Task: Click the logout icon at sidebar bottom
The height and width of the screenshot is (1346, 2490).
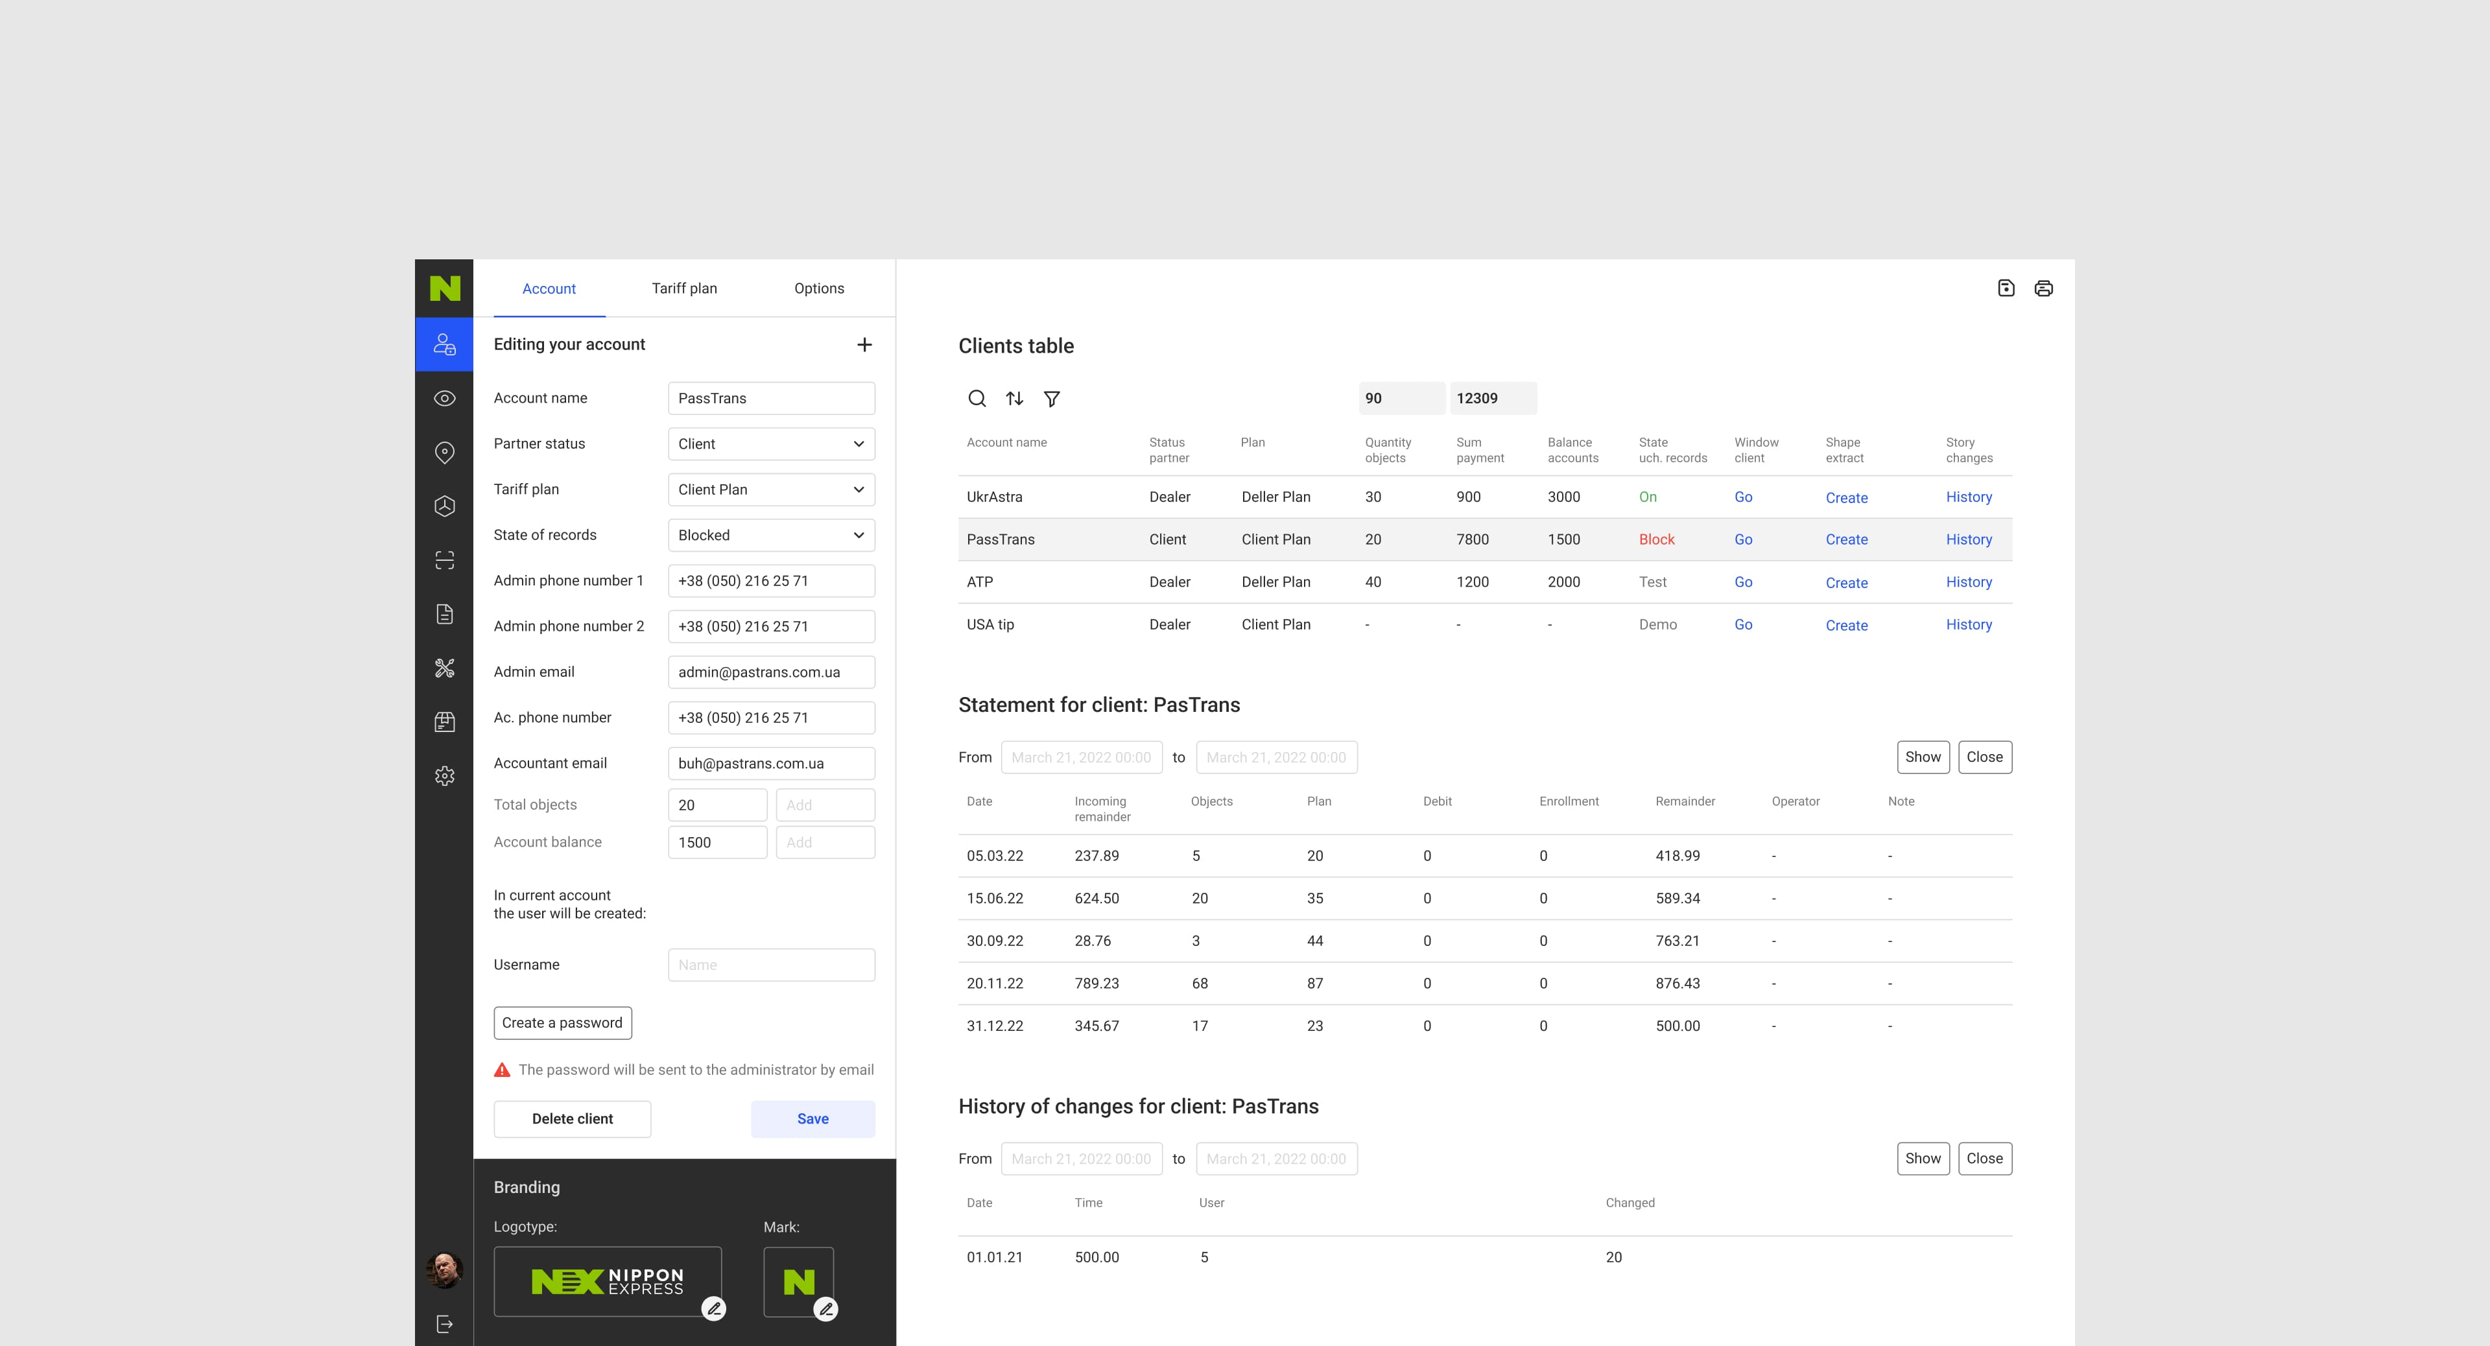Action: pyautogui.click(x=445, y=1324)
